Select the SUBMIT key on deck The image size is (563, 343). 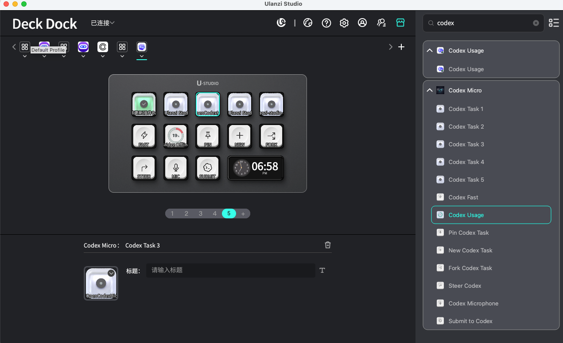[x=208, y=168]
